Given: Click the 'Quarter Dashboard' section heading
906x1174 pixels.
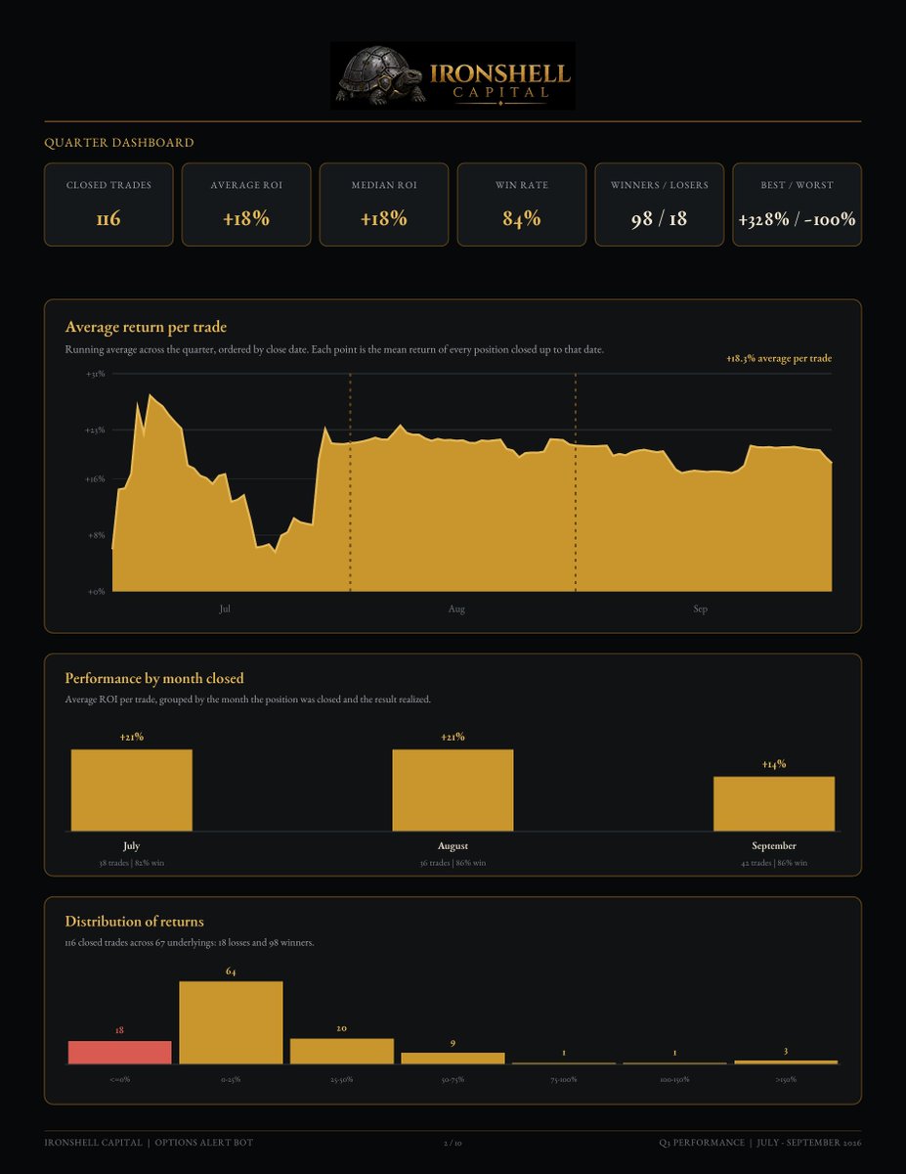Looking at the screenshot, I should (119, 143).
